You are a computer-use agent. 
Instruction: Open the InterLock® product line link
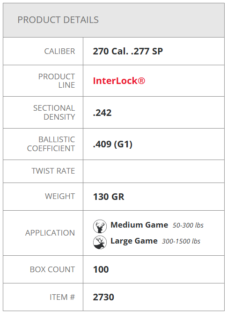119,81
